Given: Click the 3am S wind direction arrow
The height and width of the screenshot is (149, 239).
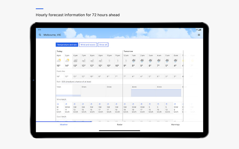Looking at the screenshot, I should point(150,104).
